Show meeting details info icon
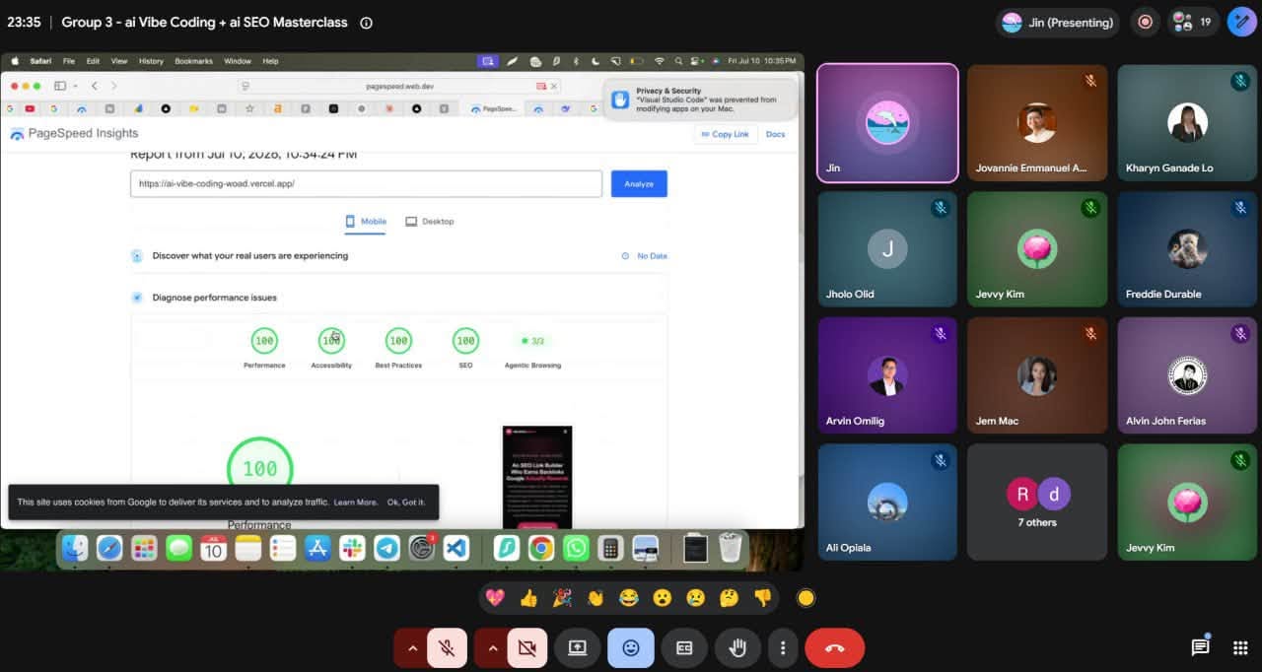 [x=367, y=23]
